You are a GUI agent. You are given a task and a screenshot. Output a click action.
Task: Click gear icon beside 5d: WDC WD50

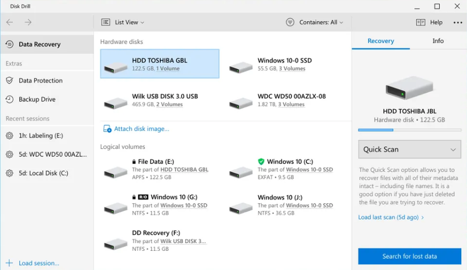(9, 154)
